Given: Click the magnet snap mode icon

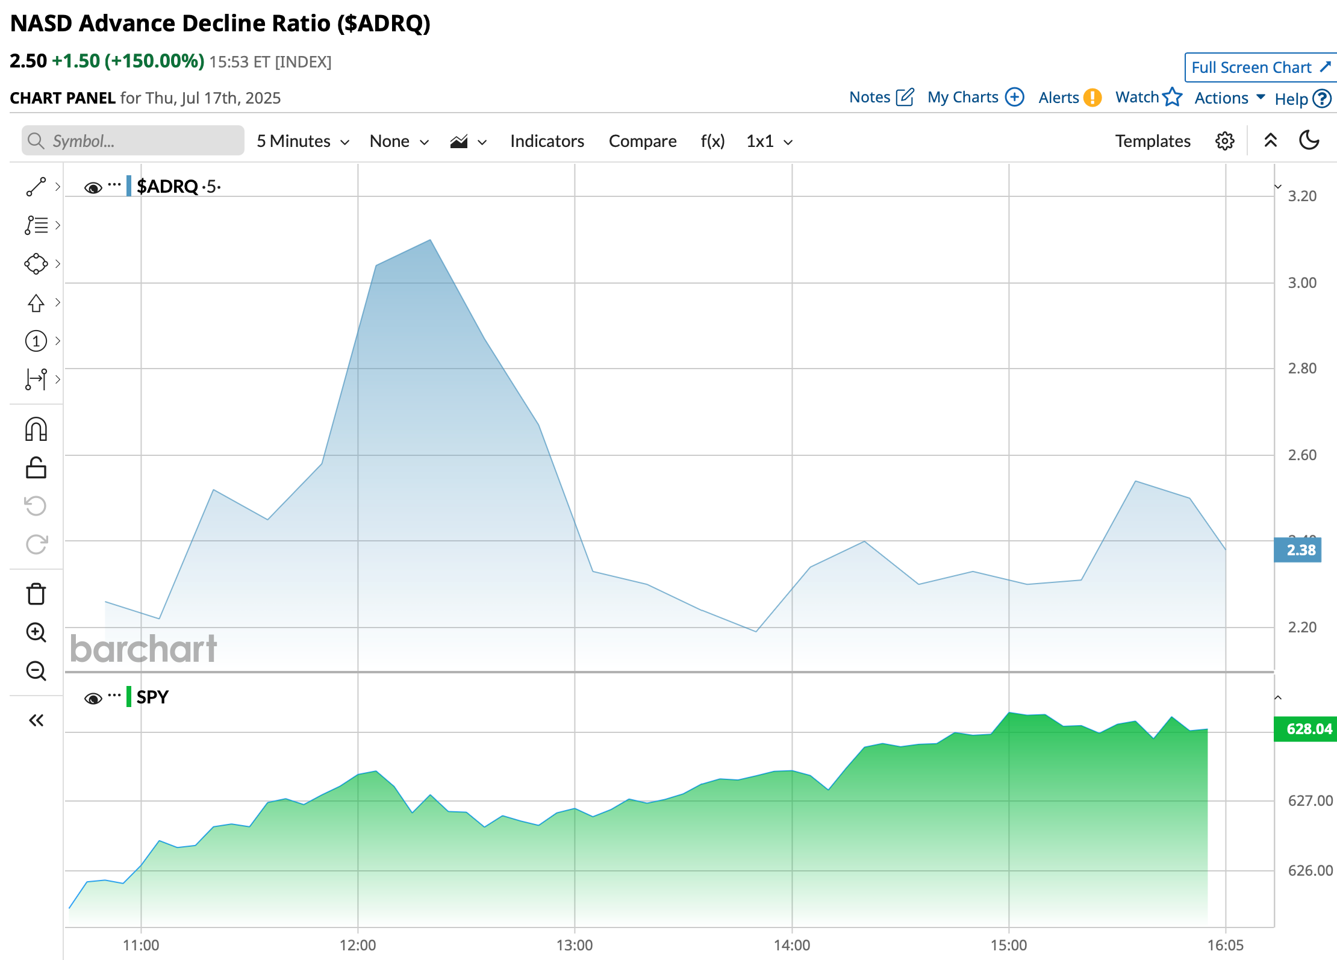Looking at the screenshot, I should point(36,429).
